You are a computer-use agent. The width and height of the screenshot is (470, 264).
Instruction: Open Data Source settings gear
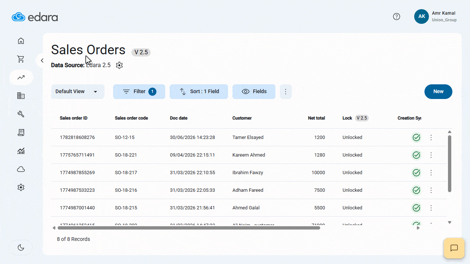(119, 65)
